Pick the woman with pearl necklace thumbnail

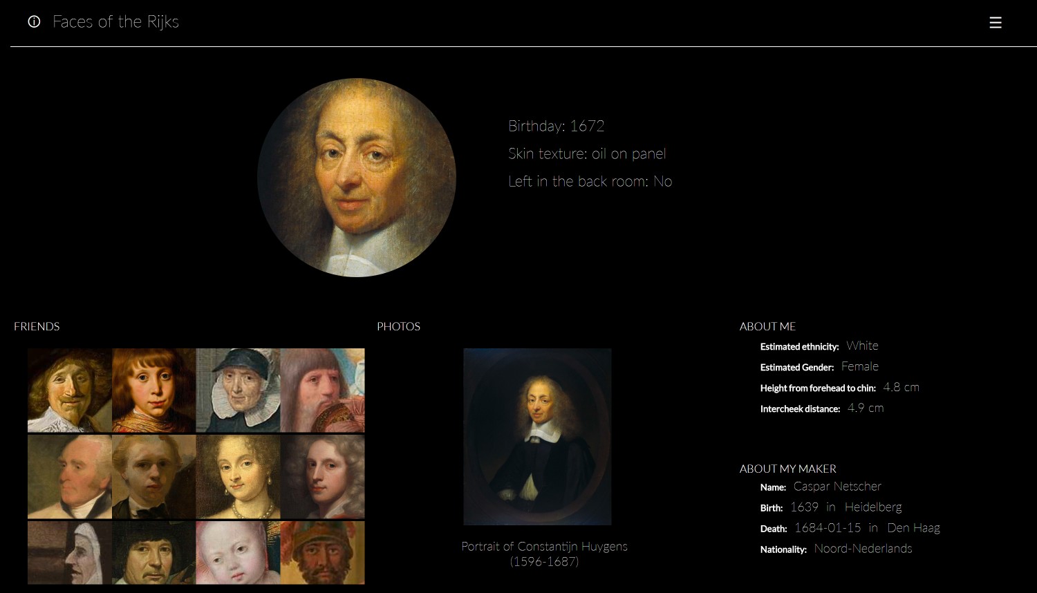239,477
